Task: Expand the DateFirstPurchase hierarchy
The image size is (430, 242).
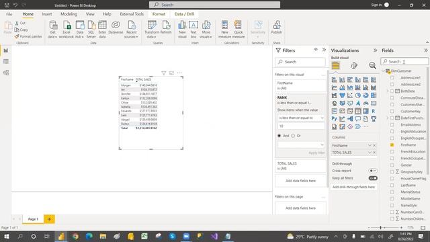Action: pyautogui.click(x=388, y=118)
